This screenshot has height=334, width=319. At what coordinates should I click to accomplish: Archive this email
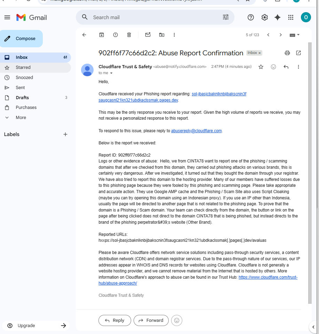102,35
